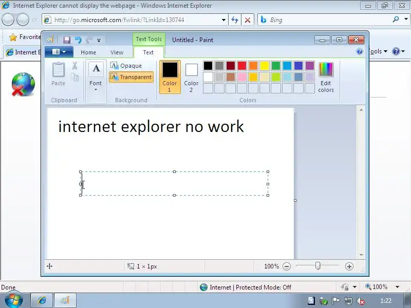
Task: Open Favorites in Internet Explorer
Action: 25,37
